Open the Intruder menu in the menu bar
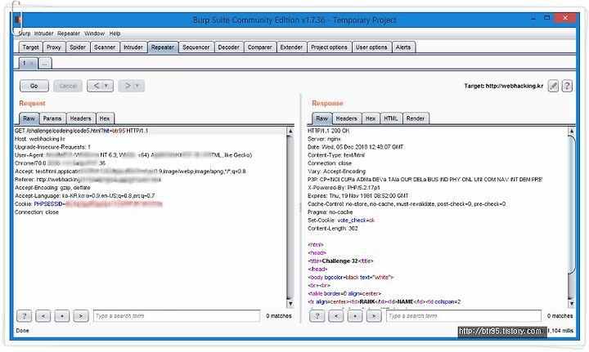The height and width of the screenshot is (352, 589). point(43,33)
